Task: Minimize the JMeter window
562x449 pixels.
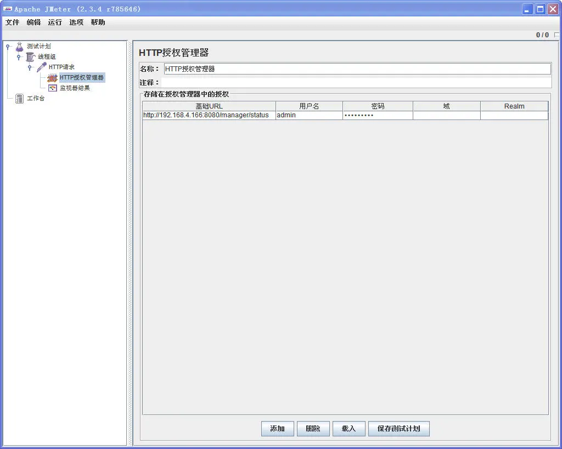Action: [527, 9]
